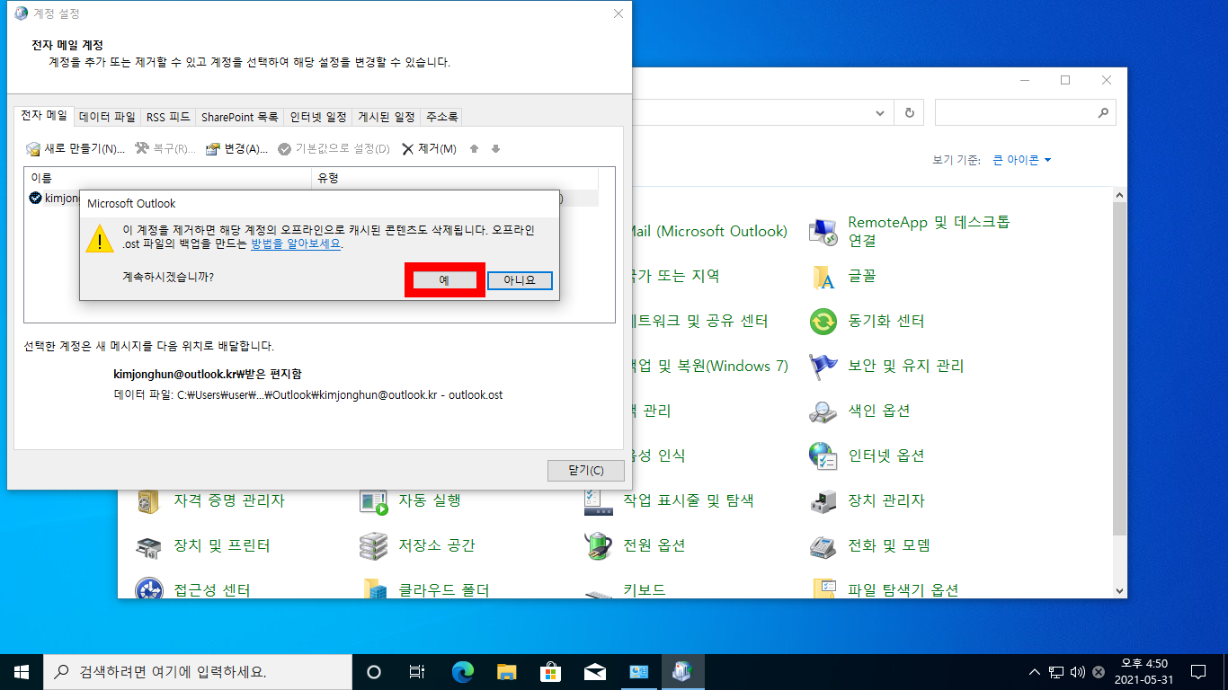Open 자동 실행 in Control Panel
The image size is (1228, 690).
[410, 500]
